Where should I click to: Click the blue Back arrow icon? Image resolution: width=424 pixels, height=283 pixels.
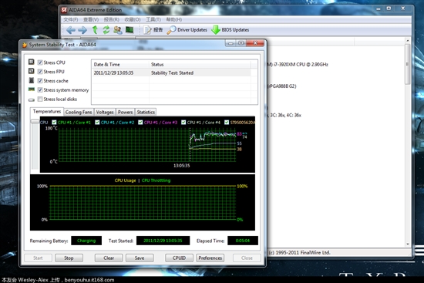coord(71,30)
